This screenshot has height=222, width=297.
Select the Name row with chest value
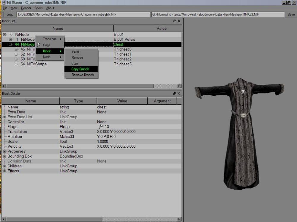[x=92, y=107]
